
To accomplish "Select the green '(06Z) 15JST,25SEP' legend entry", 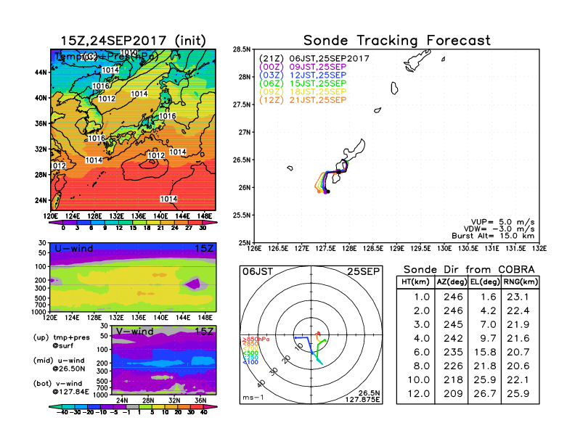I will coord(303,83).
